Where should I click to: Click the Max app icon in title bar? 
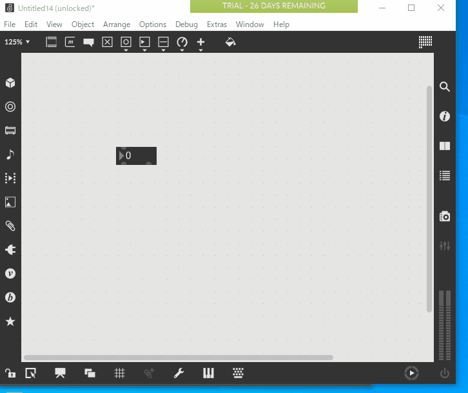pos(10,8)
